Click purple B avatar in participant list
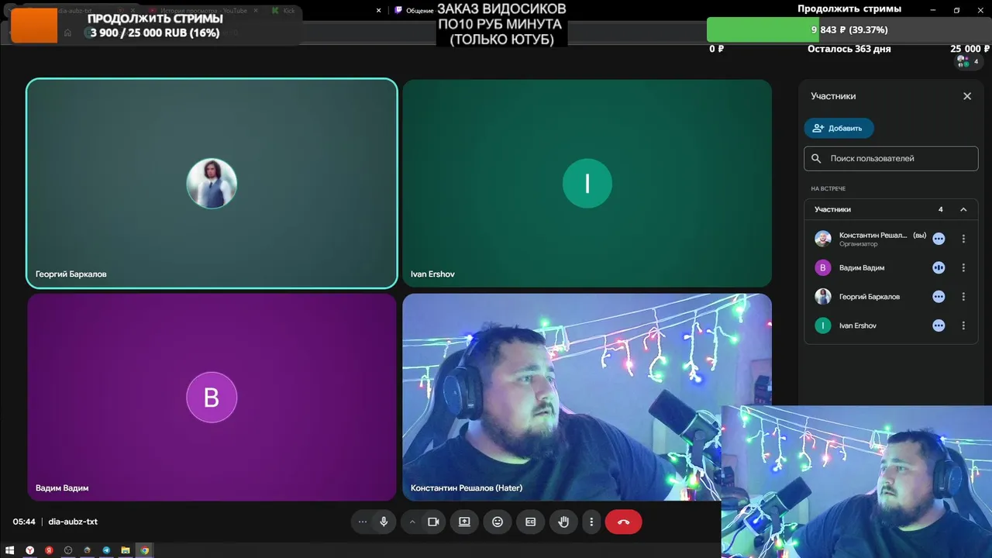 823,267
